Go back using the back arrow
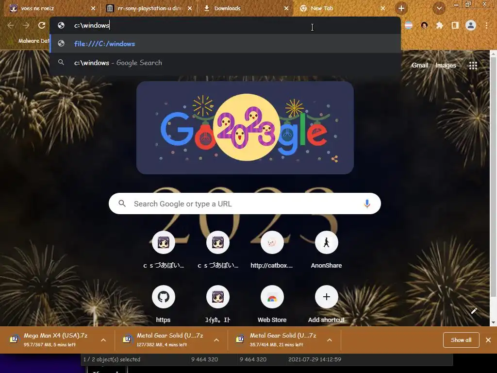This screenshot has width=497, height=373. (11, 25)
